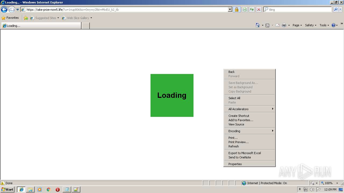Choose Properties in the context menu

[249, 164]
